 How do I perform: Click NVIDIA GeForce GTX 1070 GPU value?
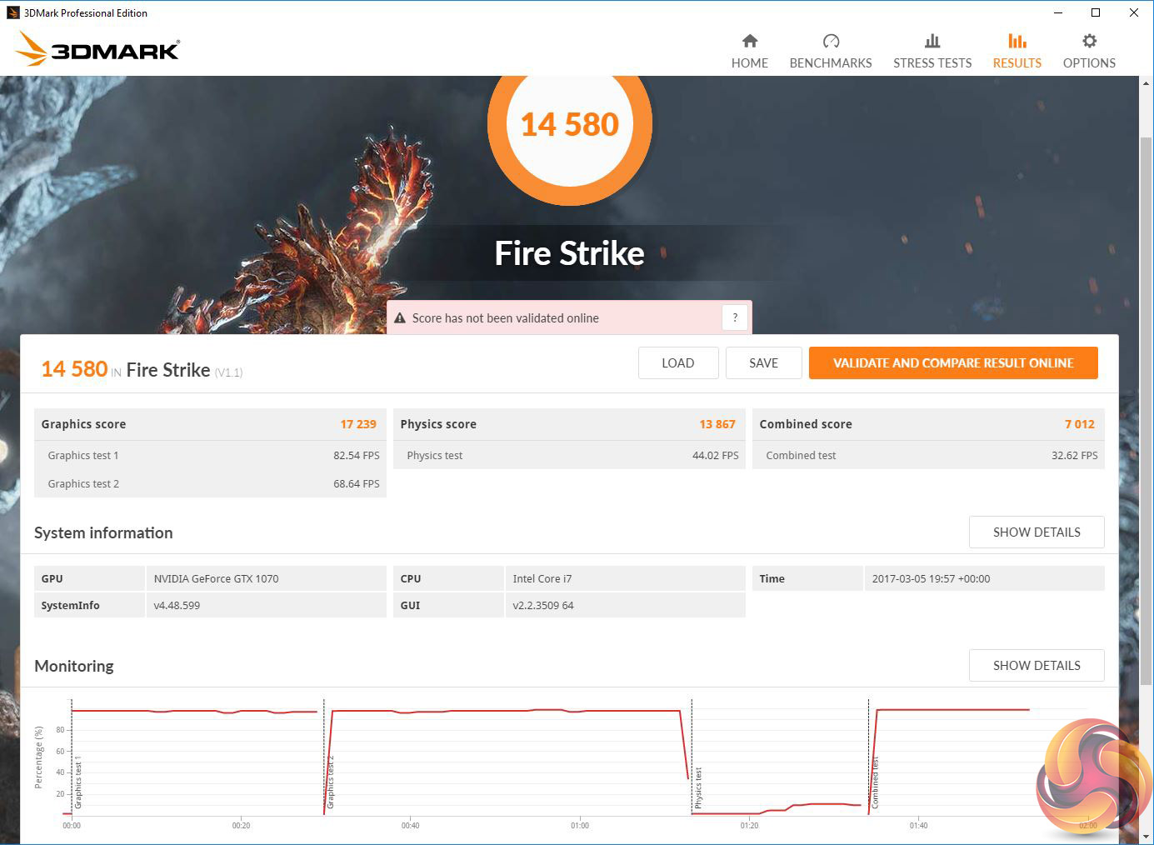(217, 579)
